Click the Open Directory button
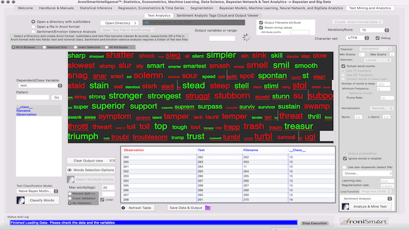This screenshot has width=409, height=230. click(120, 23)
